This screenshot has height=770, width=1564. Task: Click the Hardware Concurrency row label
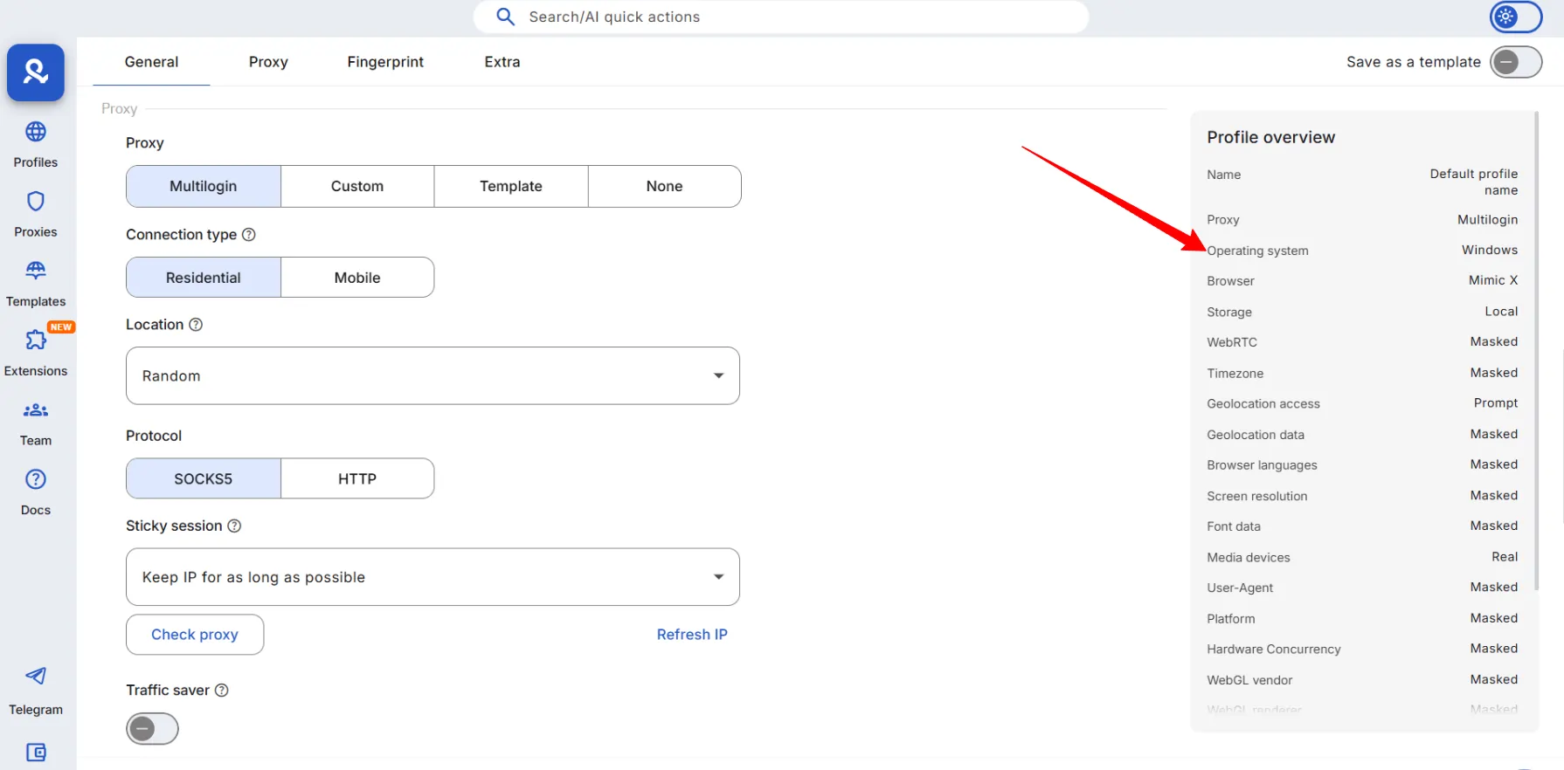point(1274,649)
